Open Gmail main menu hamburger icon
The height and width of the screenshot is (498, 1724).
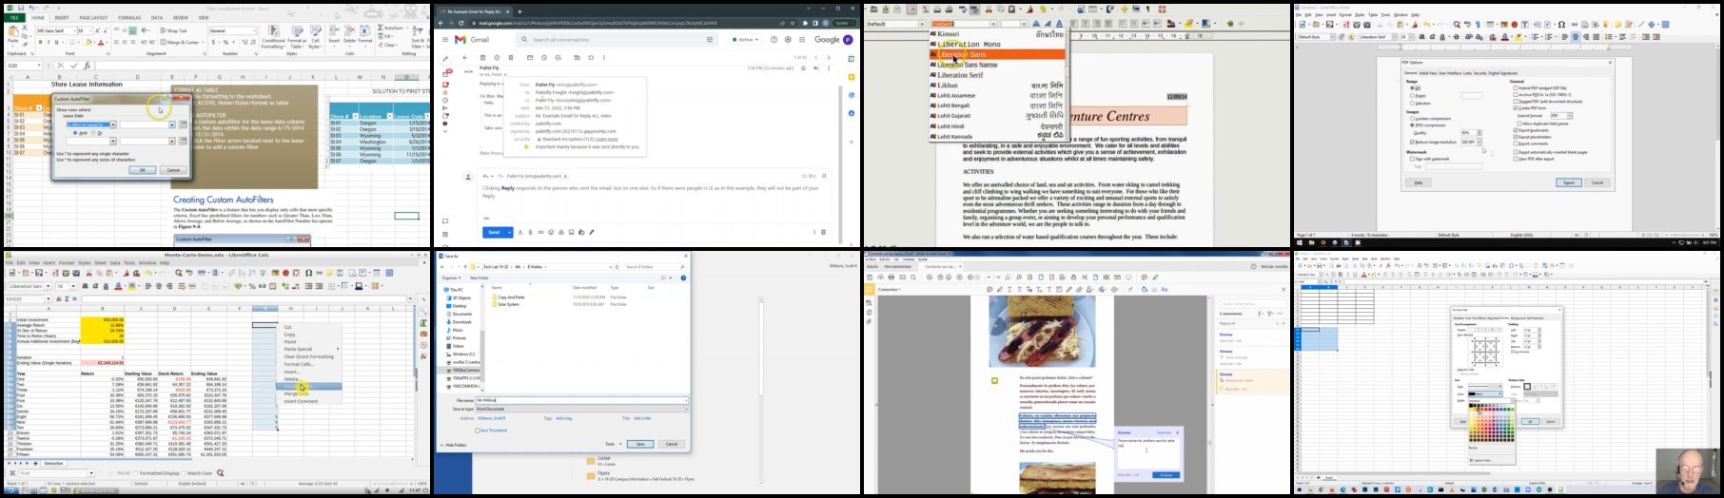[x=445, y=39]
